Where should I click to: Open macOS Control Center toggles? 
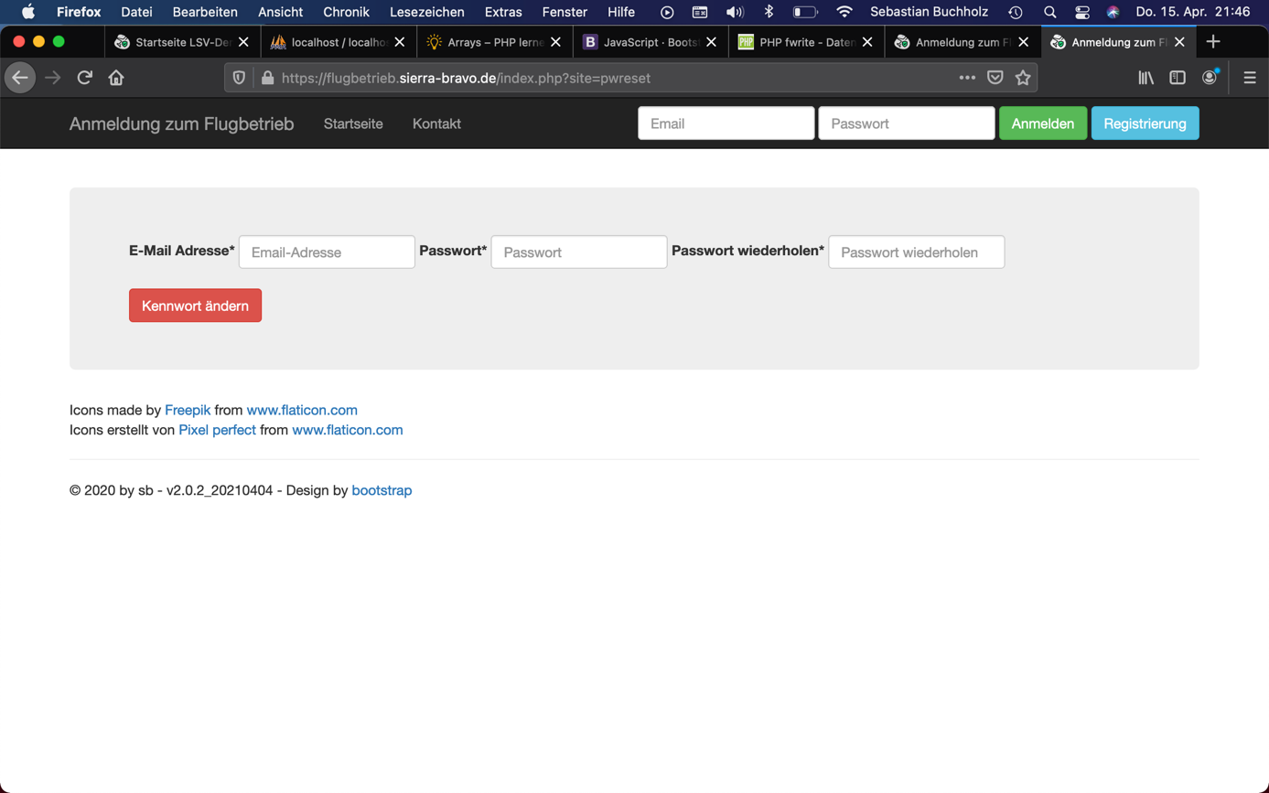(x=1082, y=12)
